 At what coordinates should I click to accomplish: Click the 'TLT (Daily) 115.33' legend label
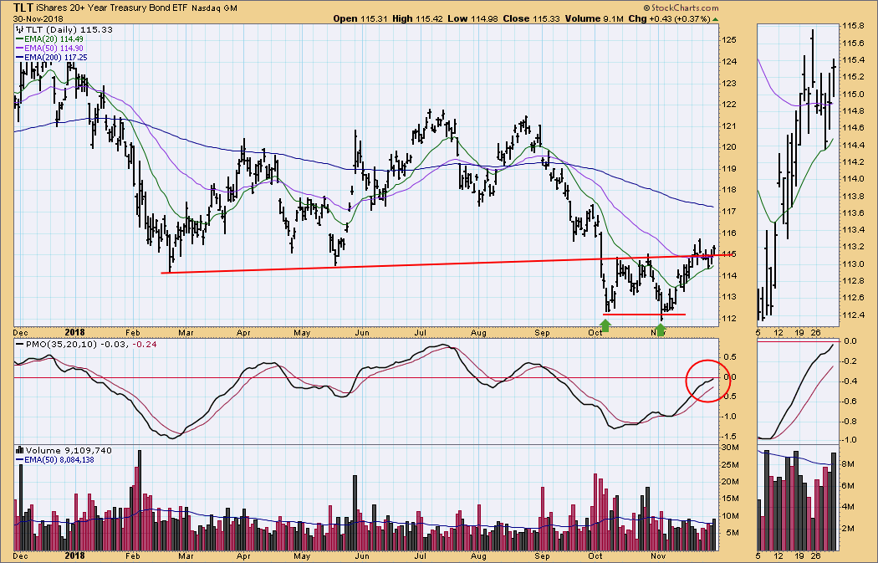pyautogui.click(x=69, y=29)
